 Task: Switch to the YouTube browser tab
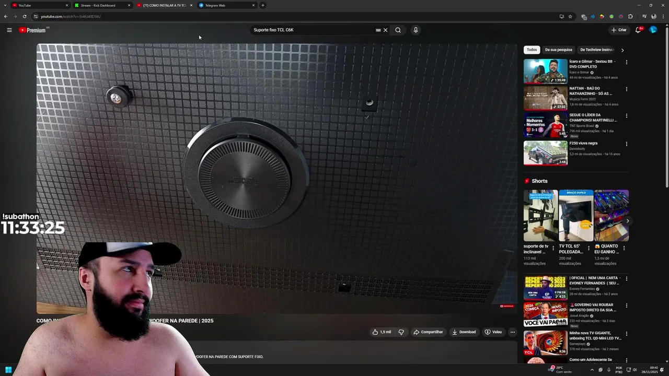click(41, 5)
